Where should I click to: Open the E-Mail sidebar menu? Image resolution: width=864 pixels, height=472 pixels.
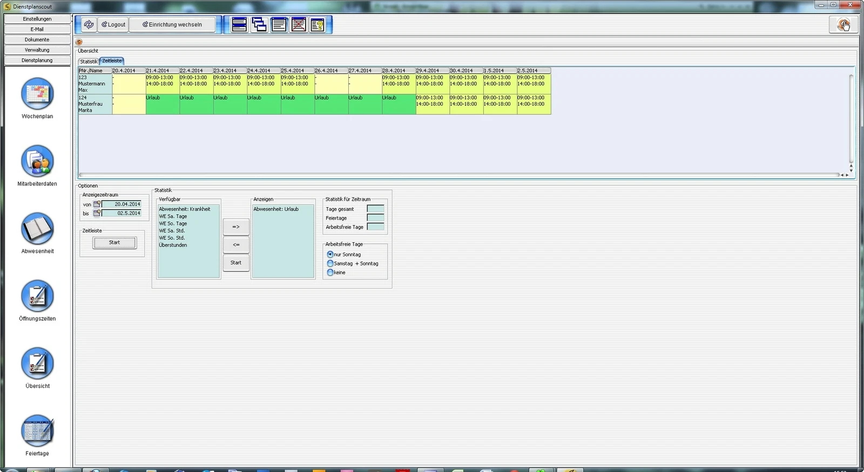tap(37, 29)
